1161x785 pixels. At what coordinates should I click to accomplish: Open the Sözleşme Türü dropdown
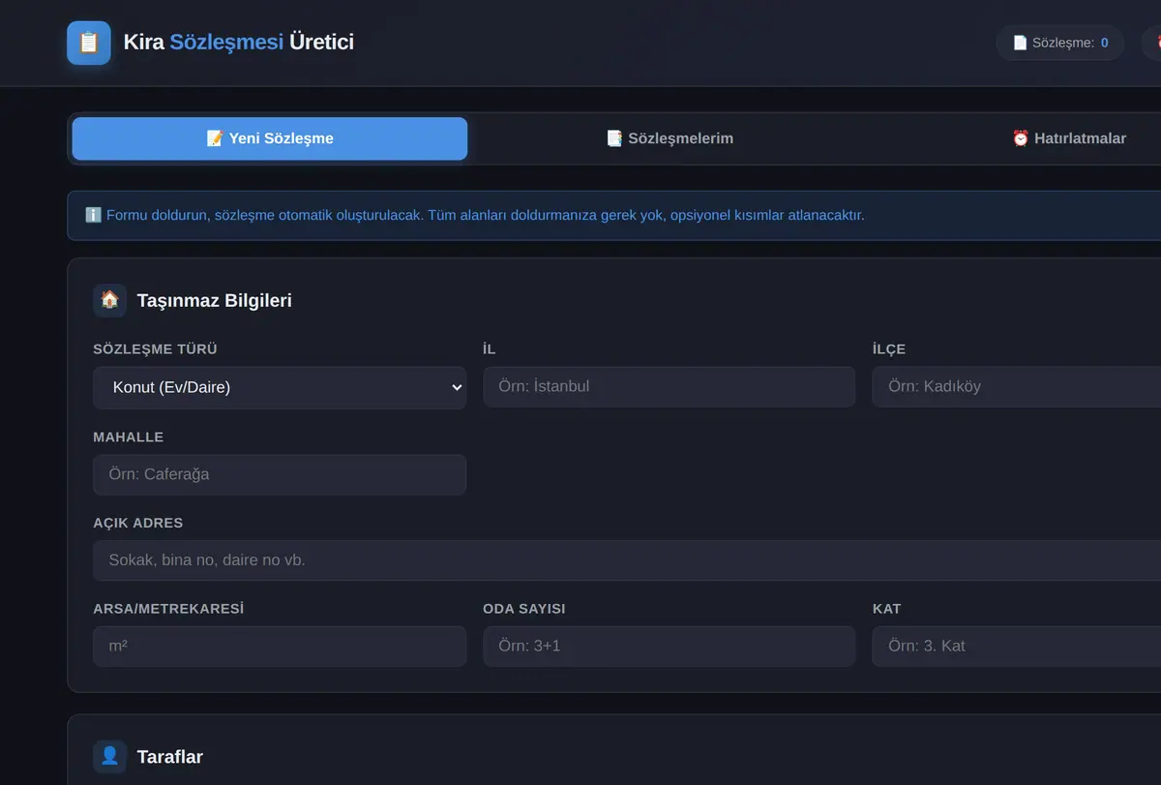coord(280,387)
